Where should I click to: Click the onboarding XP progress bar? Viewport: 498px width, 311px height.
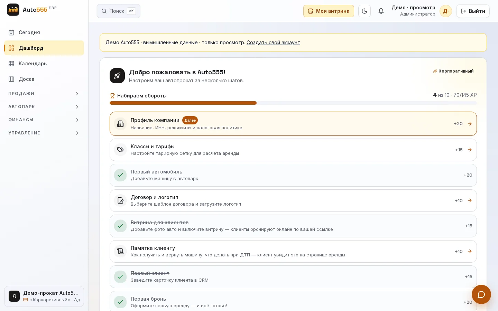[x=293, y=103]
